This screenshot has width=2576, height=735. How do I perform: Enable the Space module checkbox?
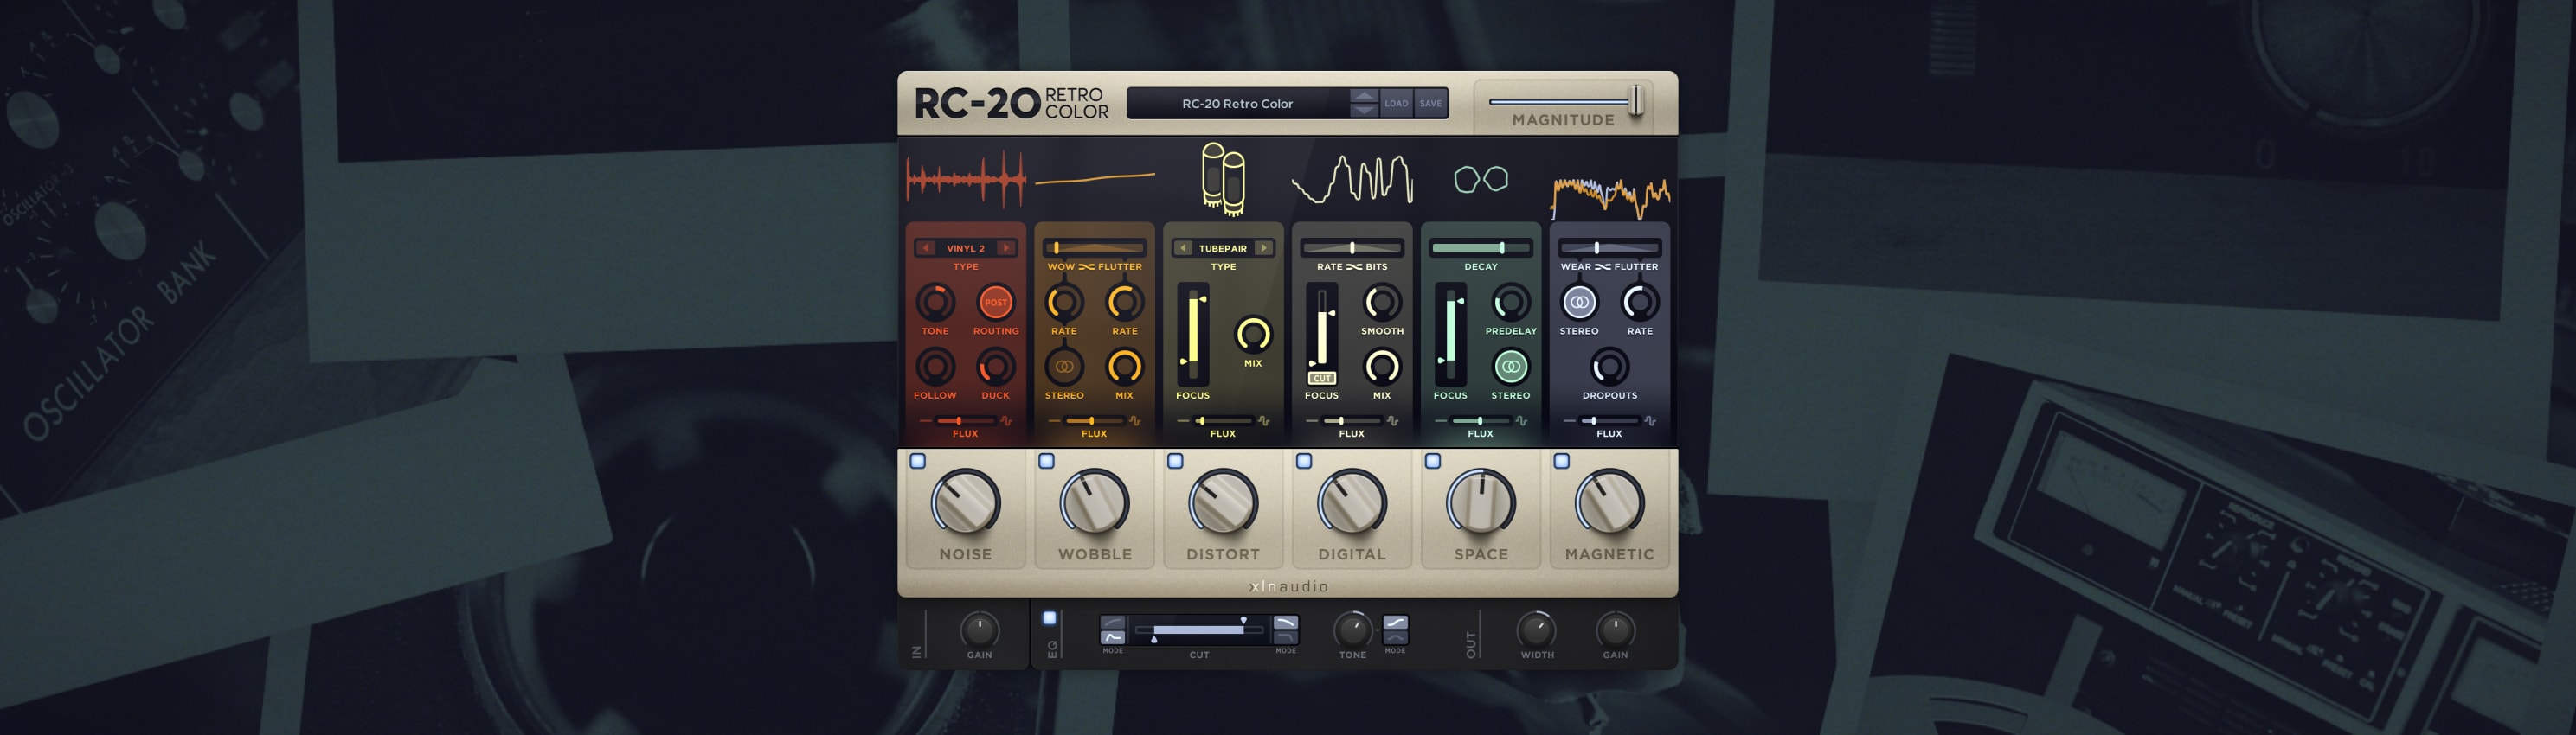1433,462
